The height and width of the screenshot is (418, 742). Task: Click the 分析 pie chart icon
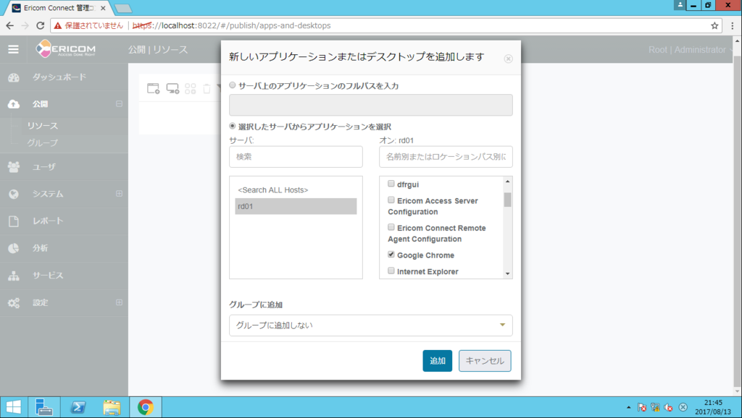pos(14,248)
